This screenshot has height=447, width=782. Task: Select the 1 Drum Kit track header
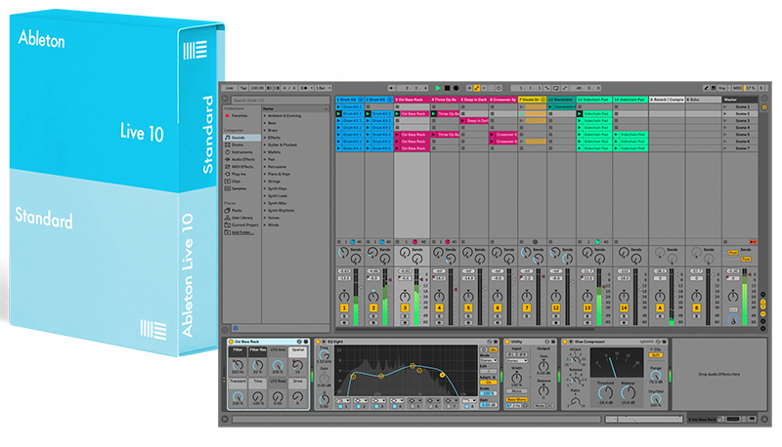click(x=350, y=100)
